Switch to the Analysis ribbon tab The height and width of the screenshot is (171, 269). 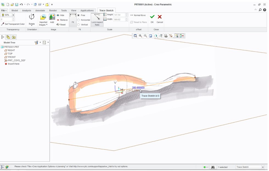27,10
